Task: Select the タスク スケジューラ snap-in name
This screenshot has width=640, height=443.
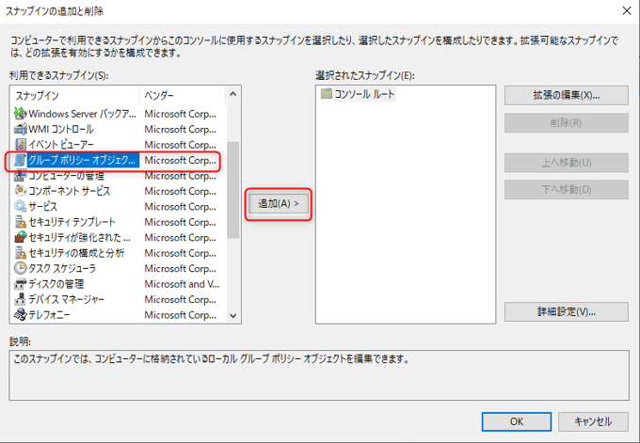Action: pyautogui.click(x=62, y=268)
